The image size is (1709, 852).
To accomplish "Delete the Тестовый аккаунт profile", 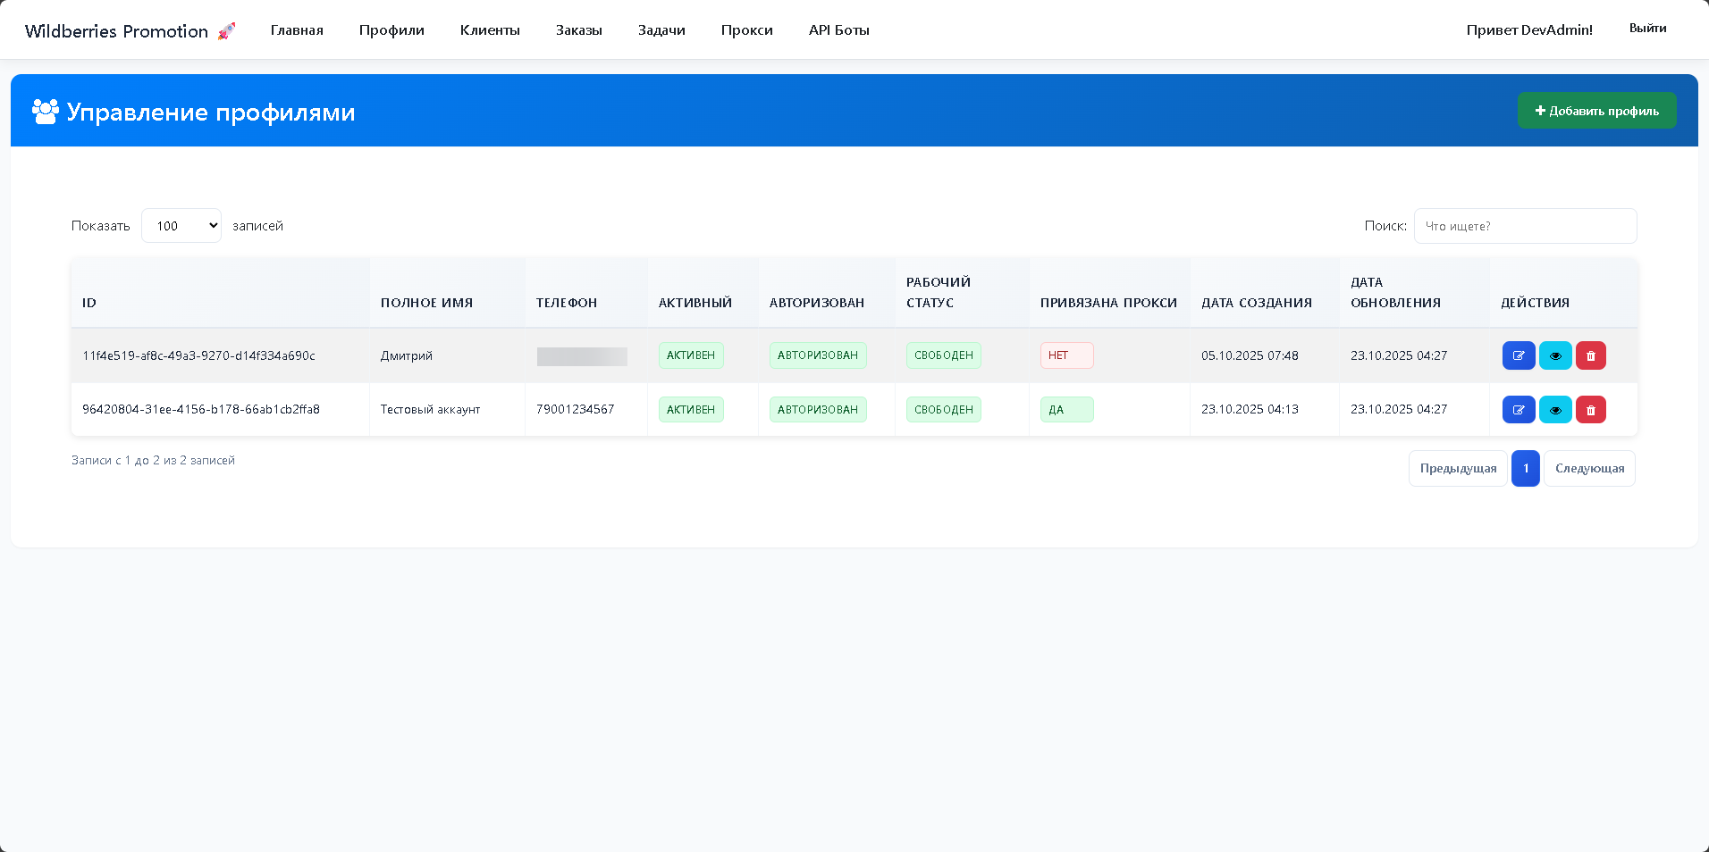I will [1590, 410].
